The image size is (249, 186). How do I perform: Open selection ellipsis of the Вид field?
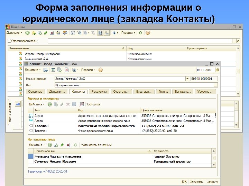tap(216, 85)
